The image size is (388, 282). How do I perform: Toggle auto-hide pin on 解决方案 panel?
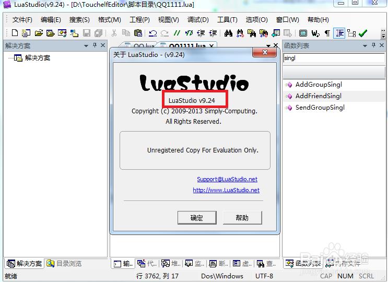(95, 46)
